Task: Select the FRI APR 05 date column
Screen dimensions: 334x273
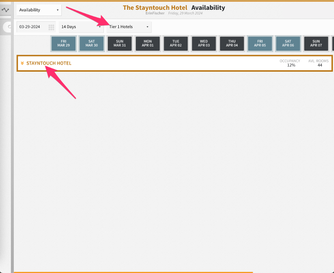Action: (x=260, y=43)
